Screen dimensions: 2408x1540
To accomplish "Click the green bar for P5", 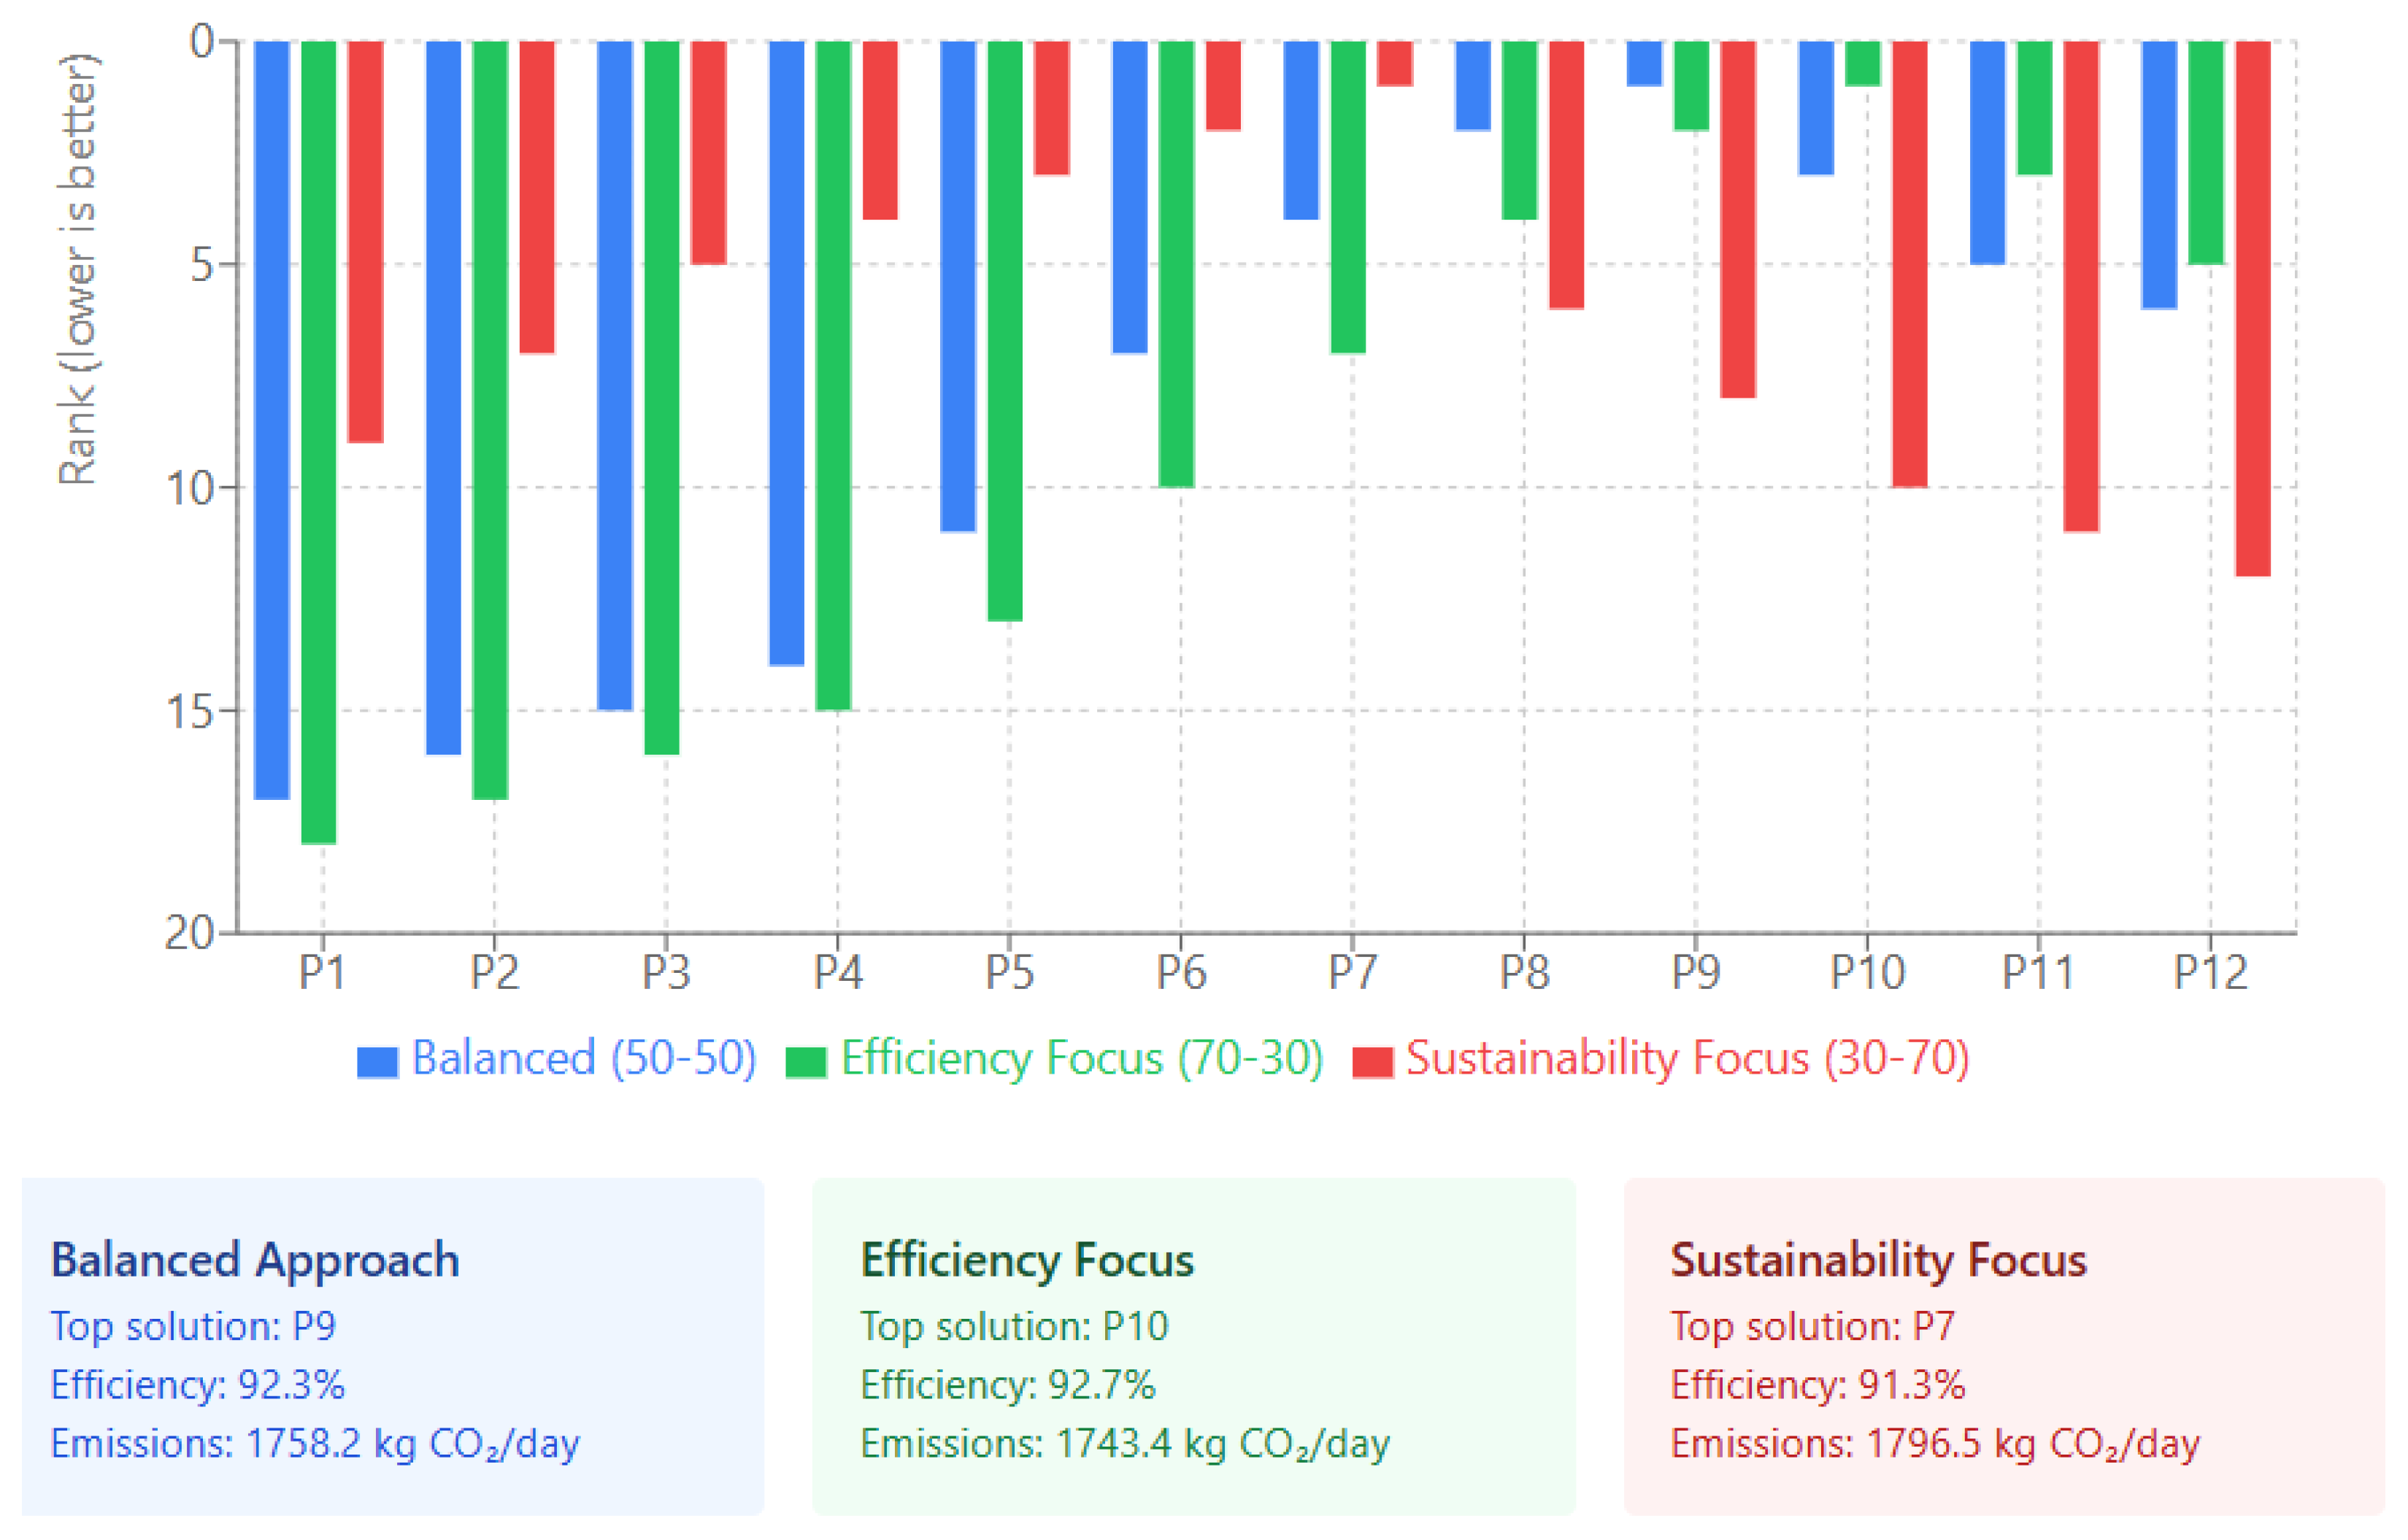I will point(1005,330).
